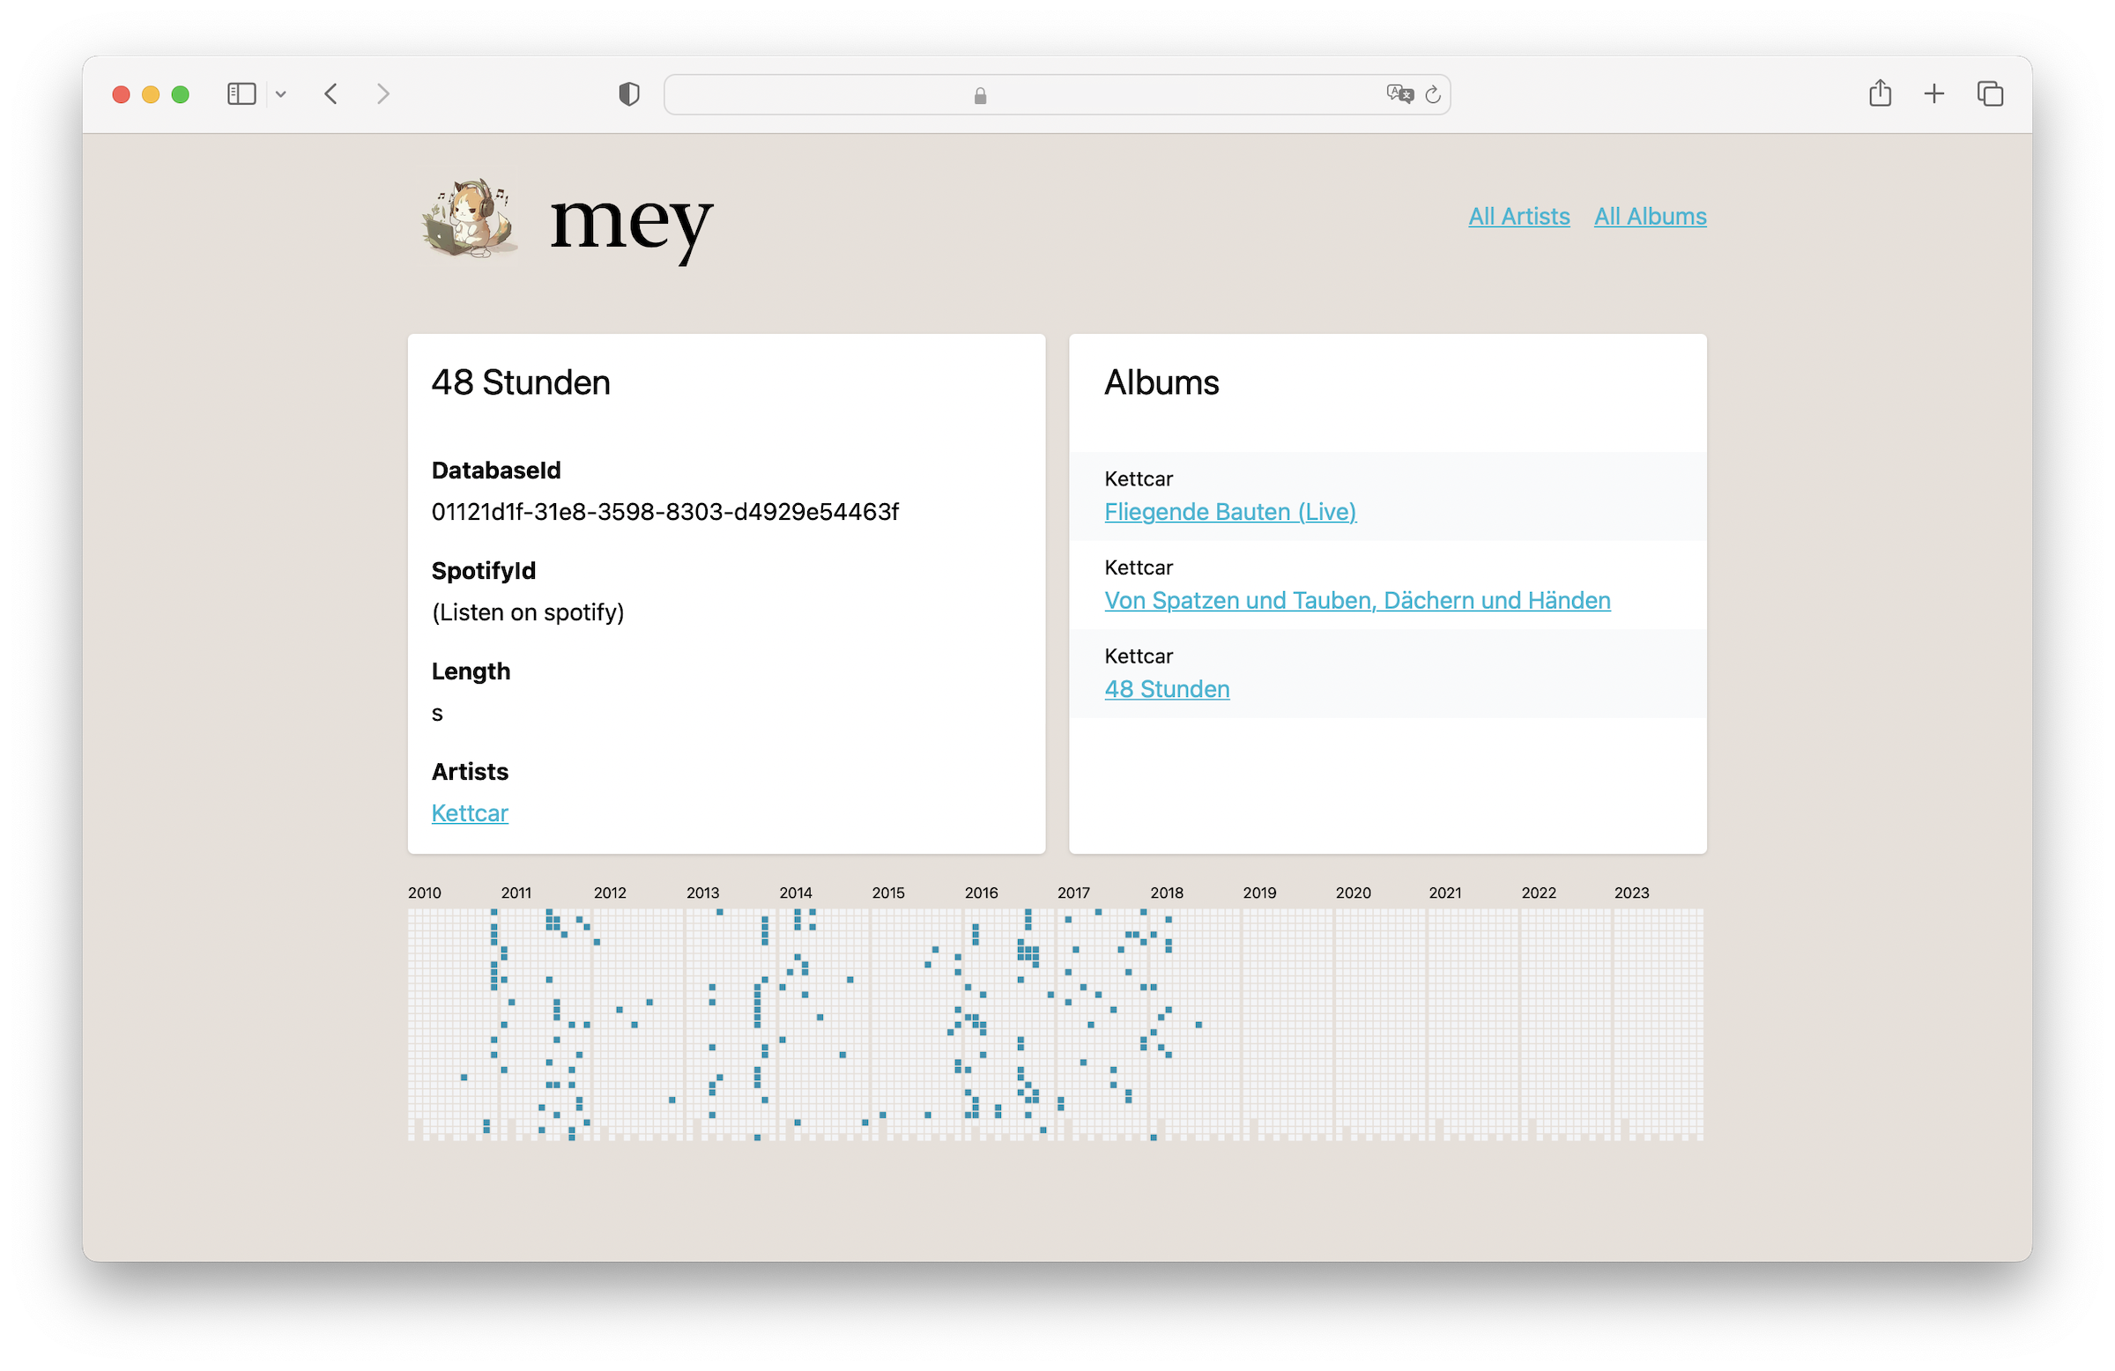This screenshot has height=1371, width=2115.
Task: Click the mey cat logo image
Action: pos(470,219)
